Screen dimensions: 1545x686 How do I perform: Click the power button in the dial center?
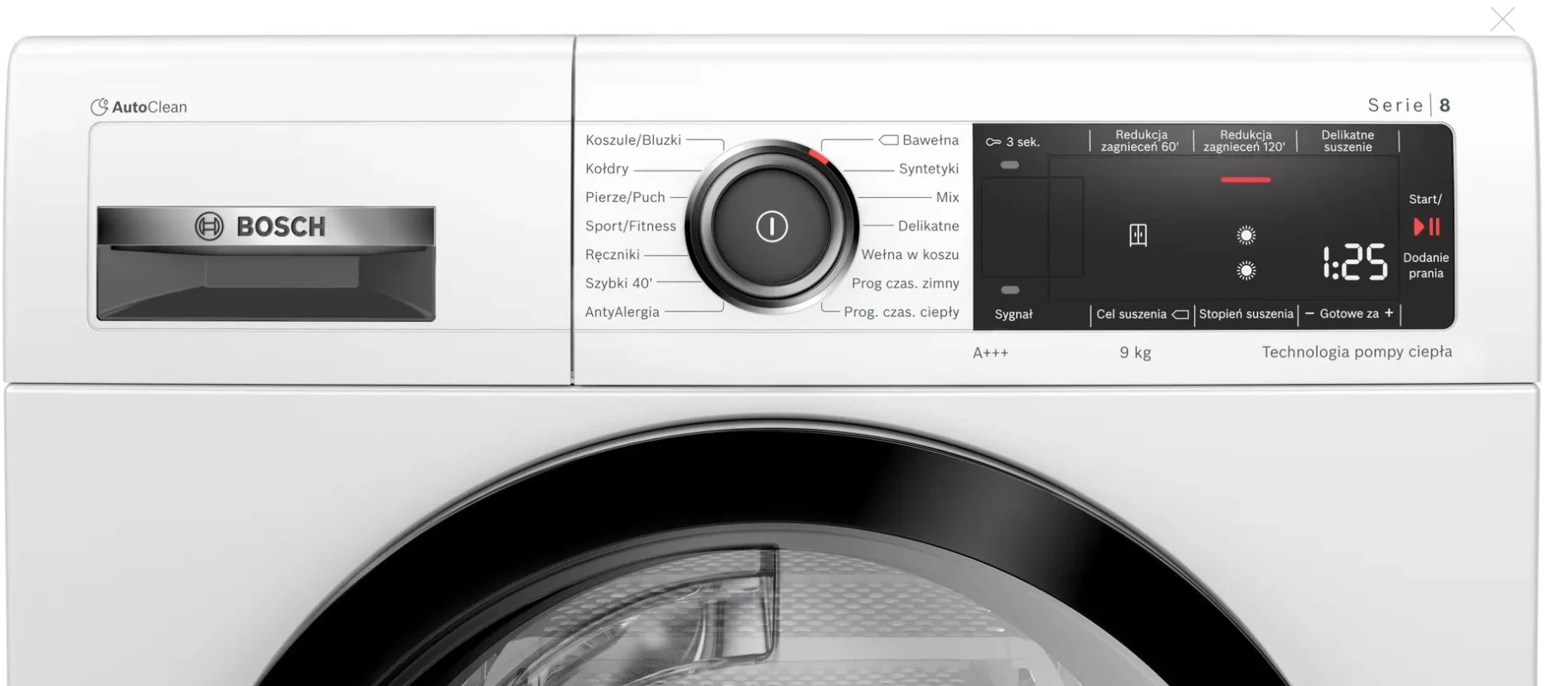pyautogui.click(x=771, y=226)
